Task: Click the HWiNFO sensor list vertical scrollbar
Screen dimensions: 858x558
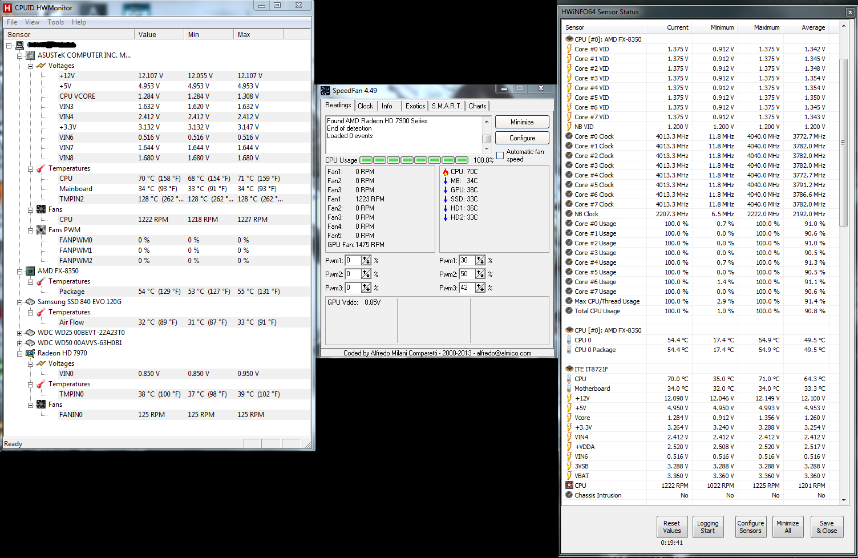Action: 844,262
